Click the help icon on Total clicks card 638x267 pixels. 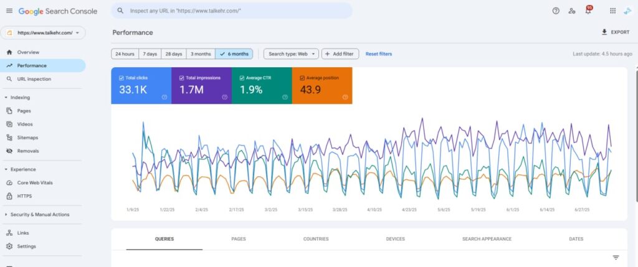[164, 97]
